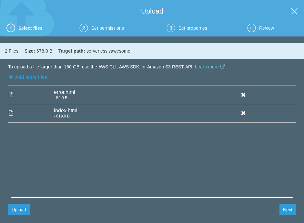The width and height of the screenshot is (304, 223).
Task: Click the step 1 circle numbered icon
Action: pos(11,28)
